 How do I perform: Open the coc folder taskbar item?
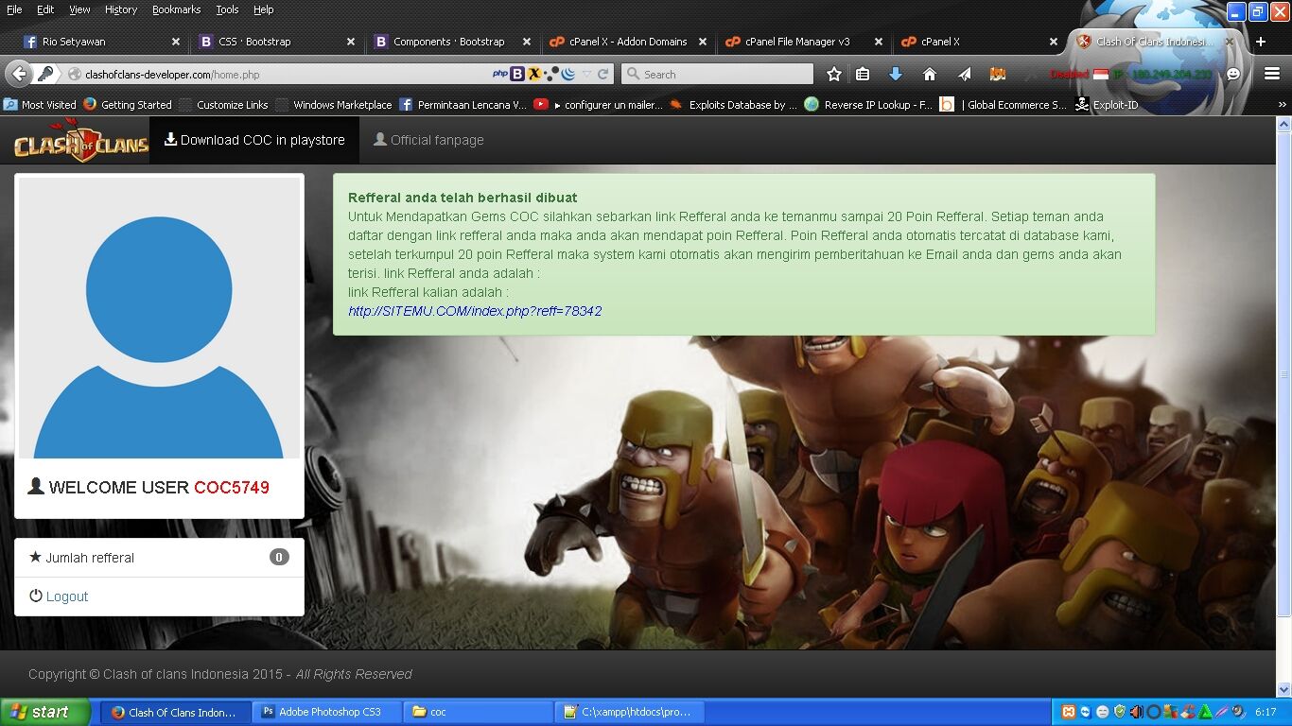tap(479, 712)
